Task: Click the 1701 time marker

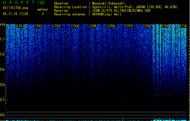Action: tap(20, 26)
